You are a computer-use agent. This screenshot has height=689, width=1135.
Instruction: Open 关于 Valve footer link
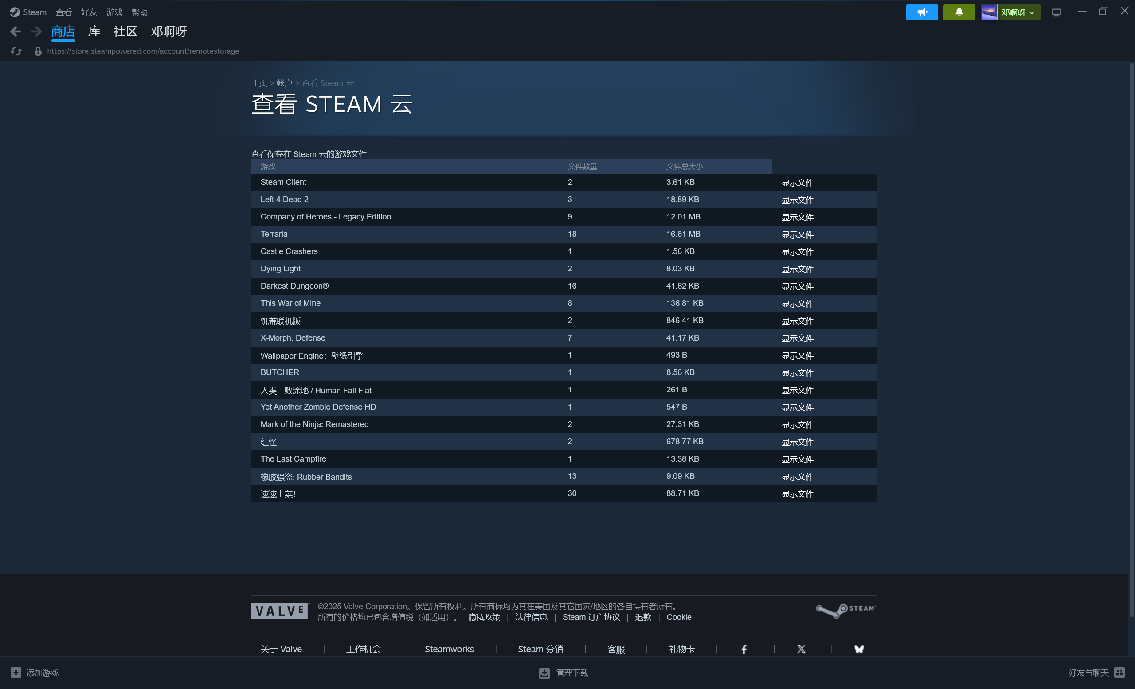pyautogui.click(x=281, y=649)
